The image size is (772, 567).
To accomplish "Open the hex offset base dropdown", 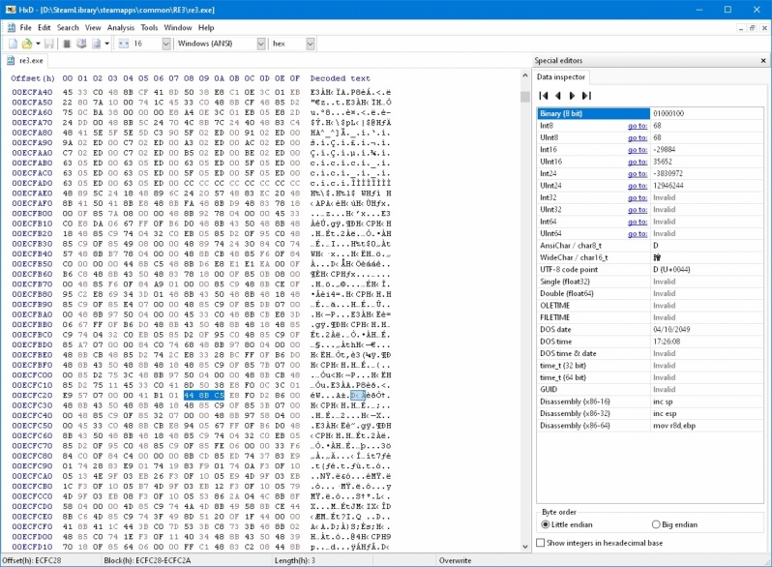I will point(311,44).
